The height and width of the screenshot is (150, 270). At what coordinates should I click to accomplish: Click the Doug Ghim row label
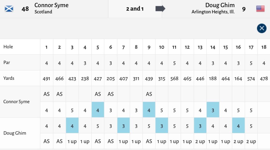point(14,133)
